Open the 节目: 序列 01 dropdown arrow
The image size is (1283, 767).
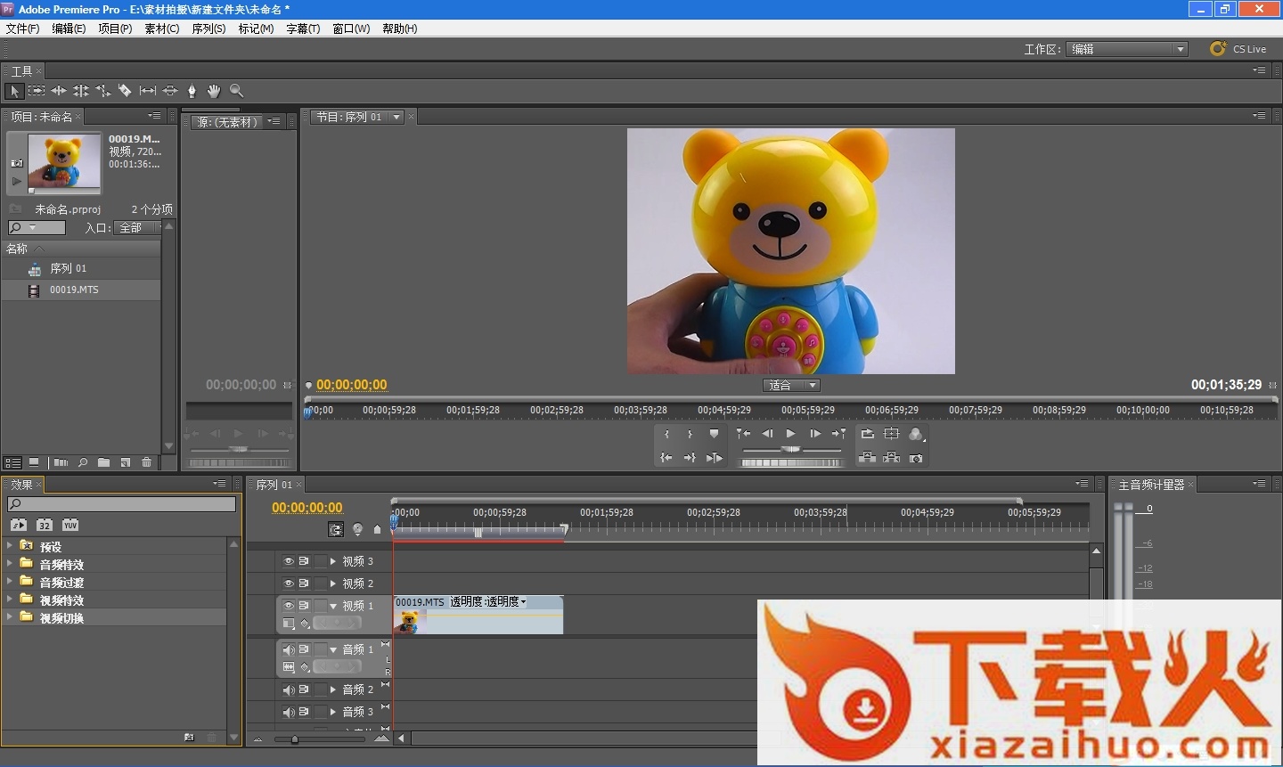(397, 117)
